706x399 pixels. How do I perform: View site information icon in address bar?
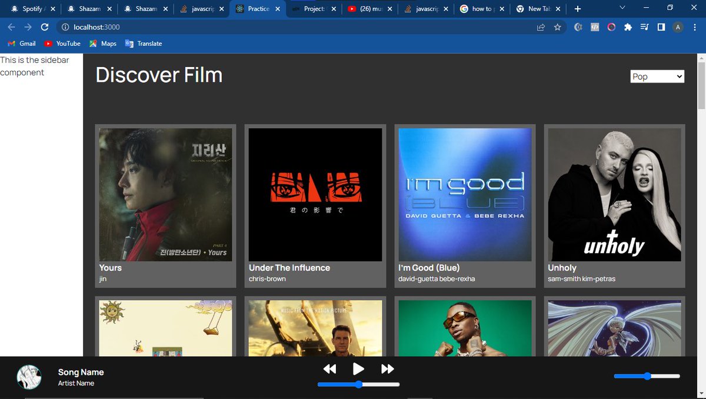point(66,27)
